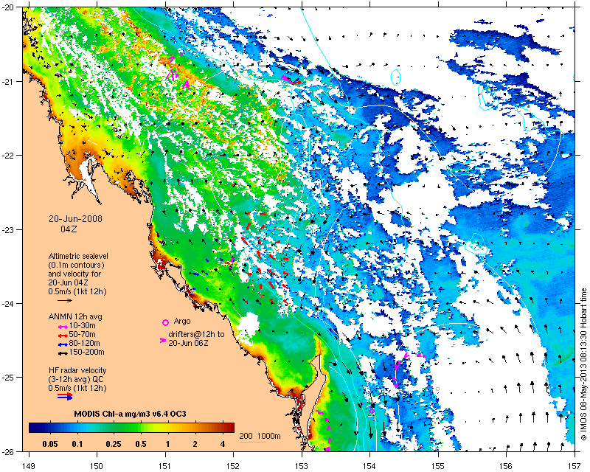Click the longitude axis label 157
Screen dimensions: 590x472
pyautogui.click(x=575, y=466)
